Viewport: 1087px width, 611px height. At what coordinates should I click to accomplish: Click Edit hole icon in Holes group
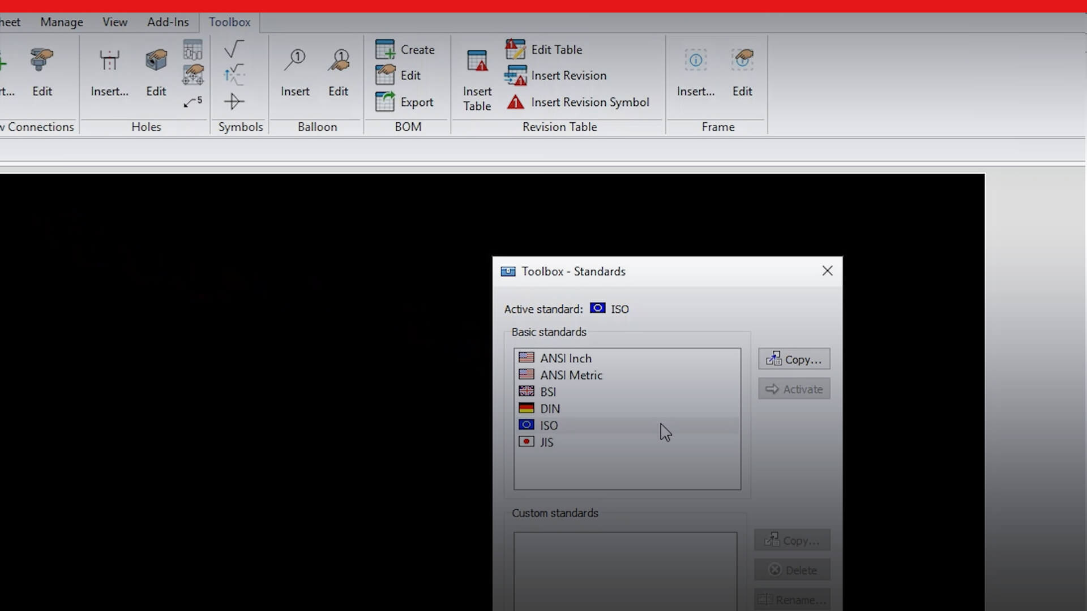[x=156, y=73]
